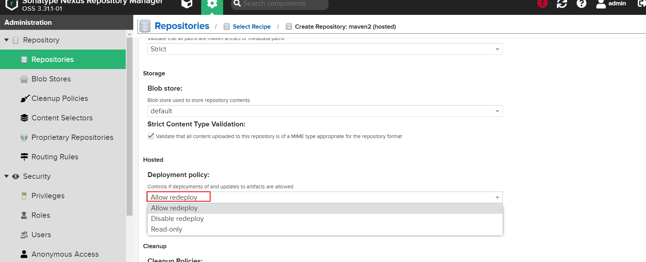Viewport: 646px width, 262px height.
Task: Go to Repositories in the sidebar
Action: tap(63, 59)
